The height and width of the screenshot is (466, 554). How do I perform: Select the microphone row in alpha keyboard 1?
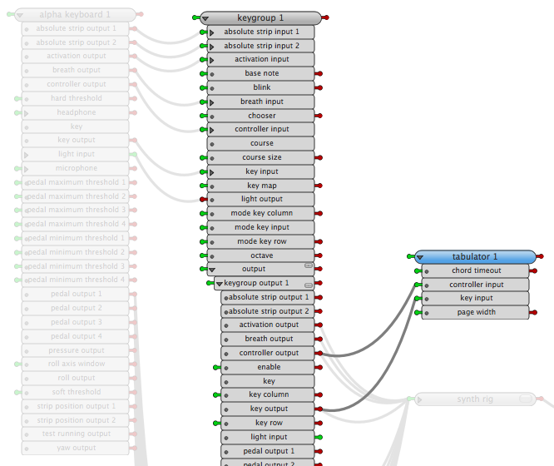75,168
